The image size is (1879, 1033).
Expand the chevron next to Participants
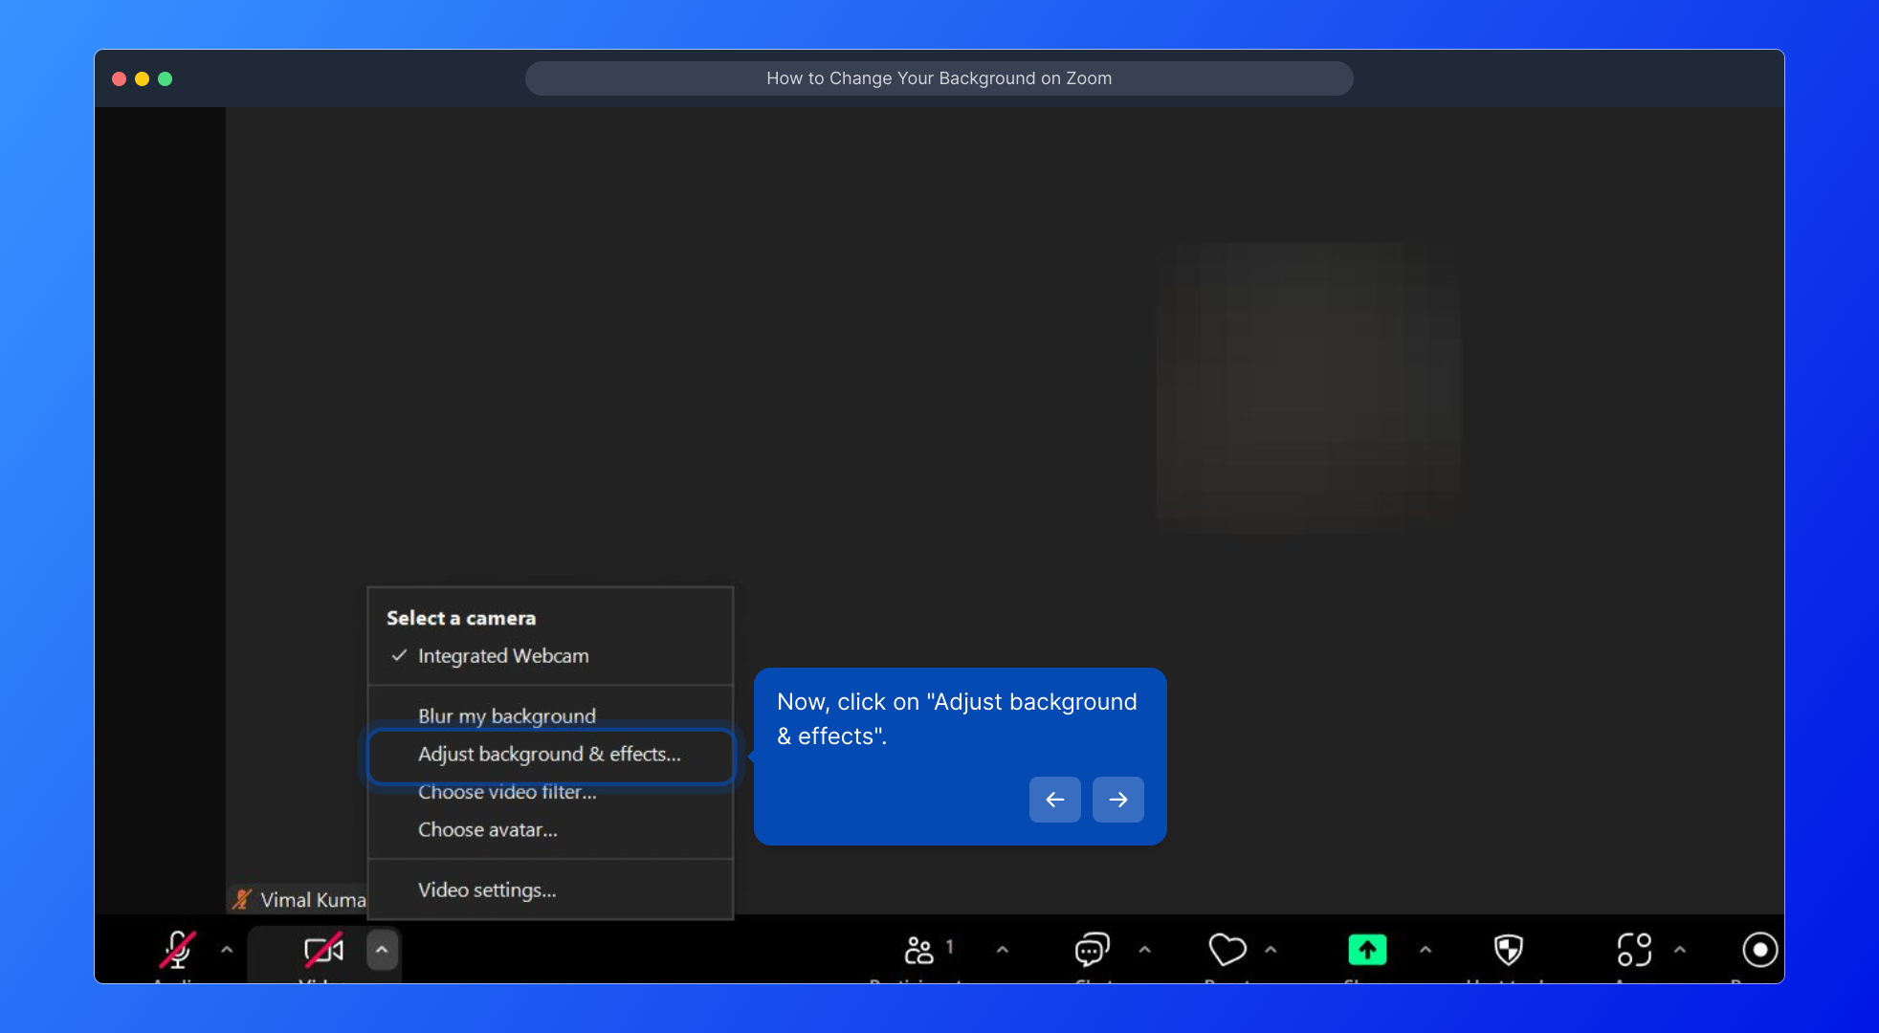[x=1003, y=950]
